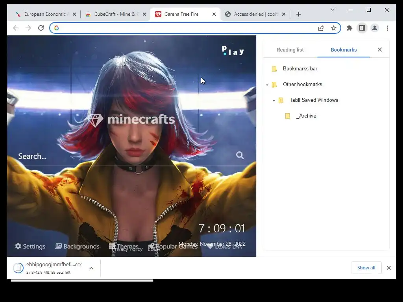This screenshot has height=302, width=403.
Task: Open the downloading .crx file item
Action: pyautogui.click(x=54, y=268)
